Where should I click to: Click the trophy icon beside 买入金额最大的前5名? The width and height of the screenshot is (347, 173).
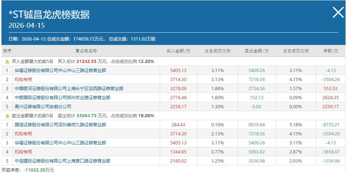pyautogui.click(x=8, y=62)
